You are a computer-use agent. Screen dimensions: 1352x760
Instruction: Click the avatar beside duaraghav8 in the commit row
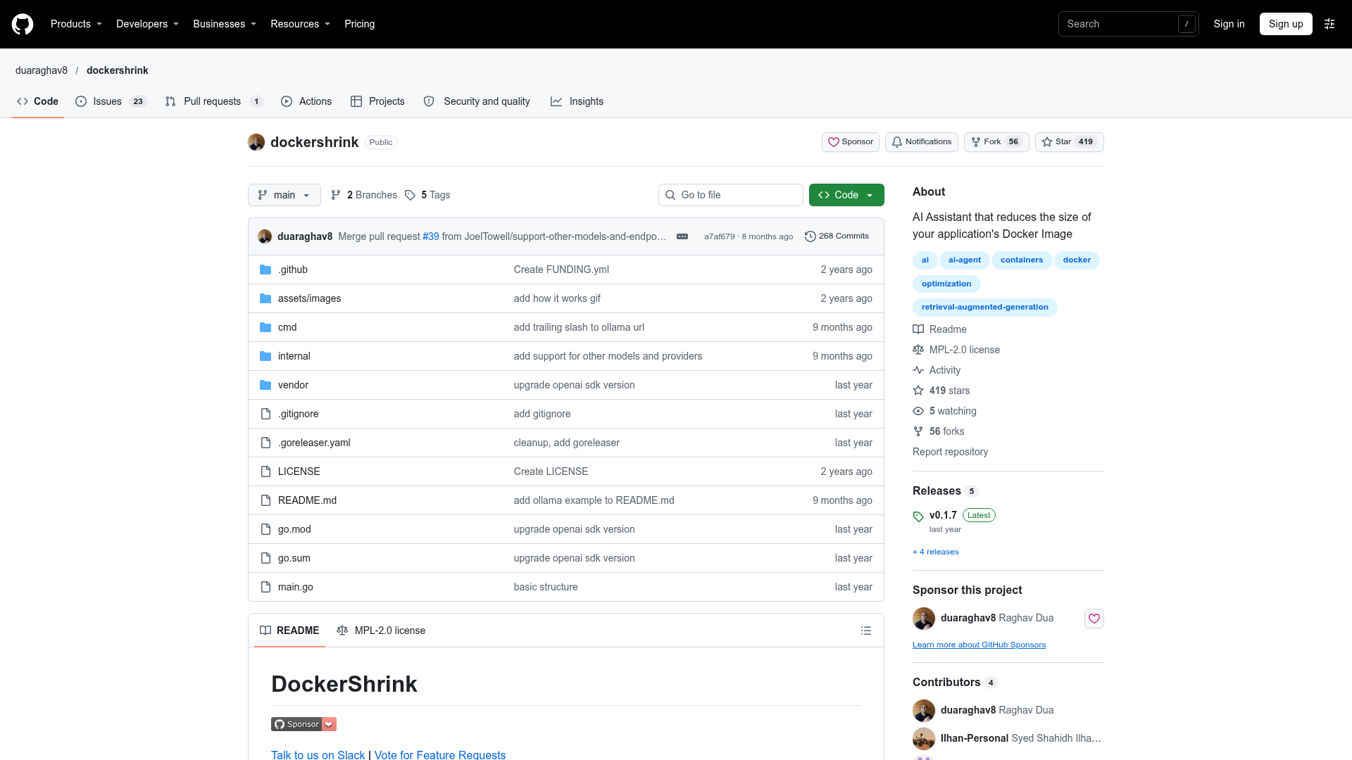pyautogui.click(x=265, y=236)
